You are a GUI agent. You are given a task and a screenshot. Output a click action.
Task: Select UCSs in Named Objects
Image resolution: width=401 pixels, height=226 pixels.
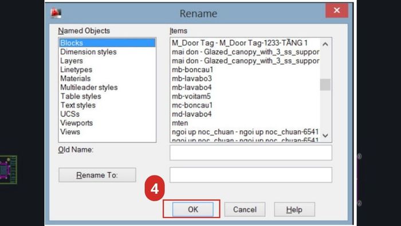(70, 114)
